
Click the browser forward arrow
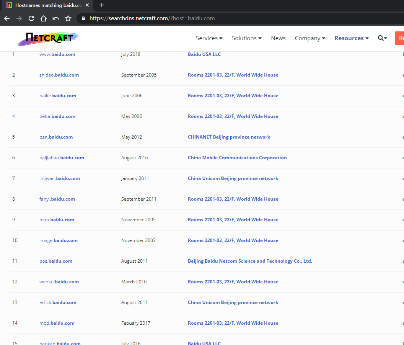[19, 18]
